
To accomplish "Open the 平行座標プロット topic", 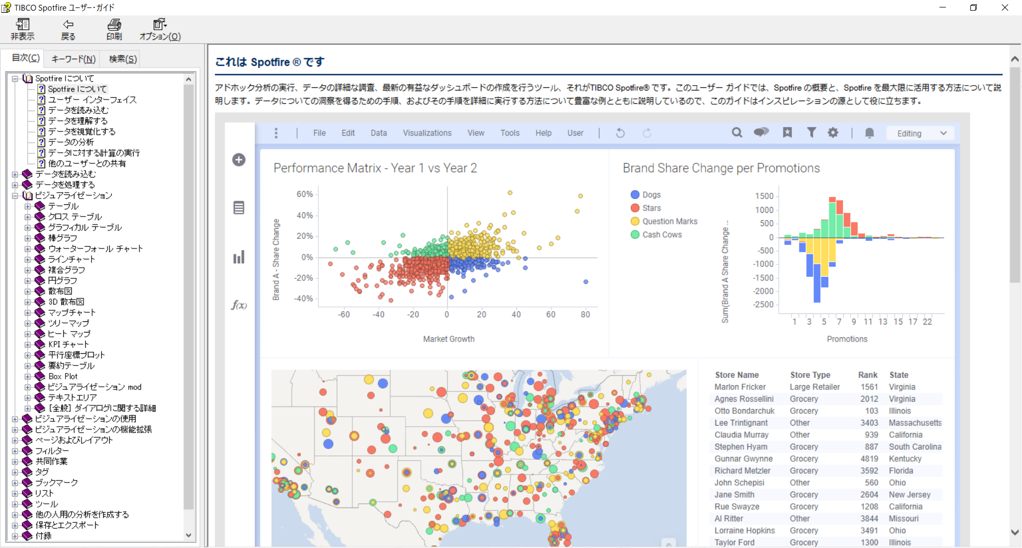I will coord(77,355).
